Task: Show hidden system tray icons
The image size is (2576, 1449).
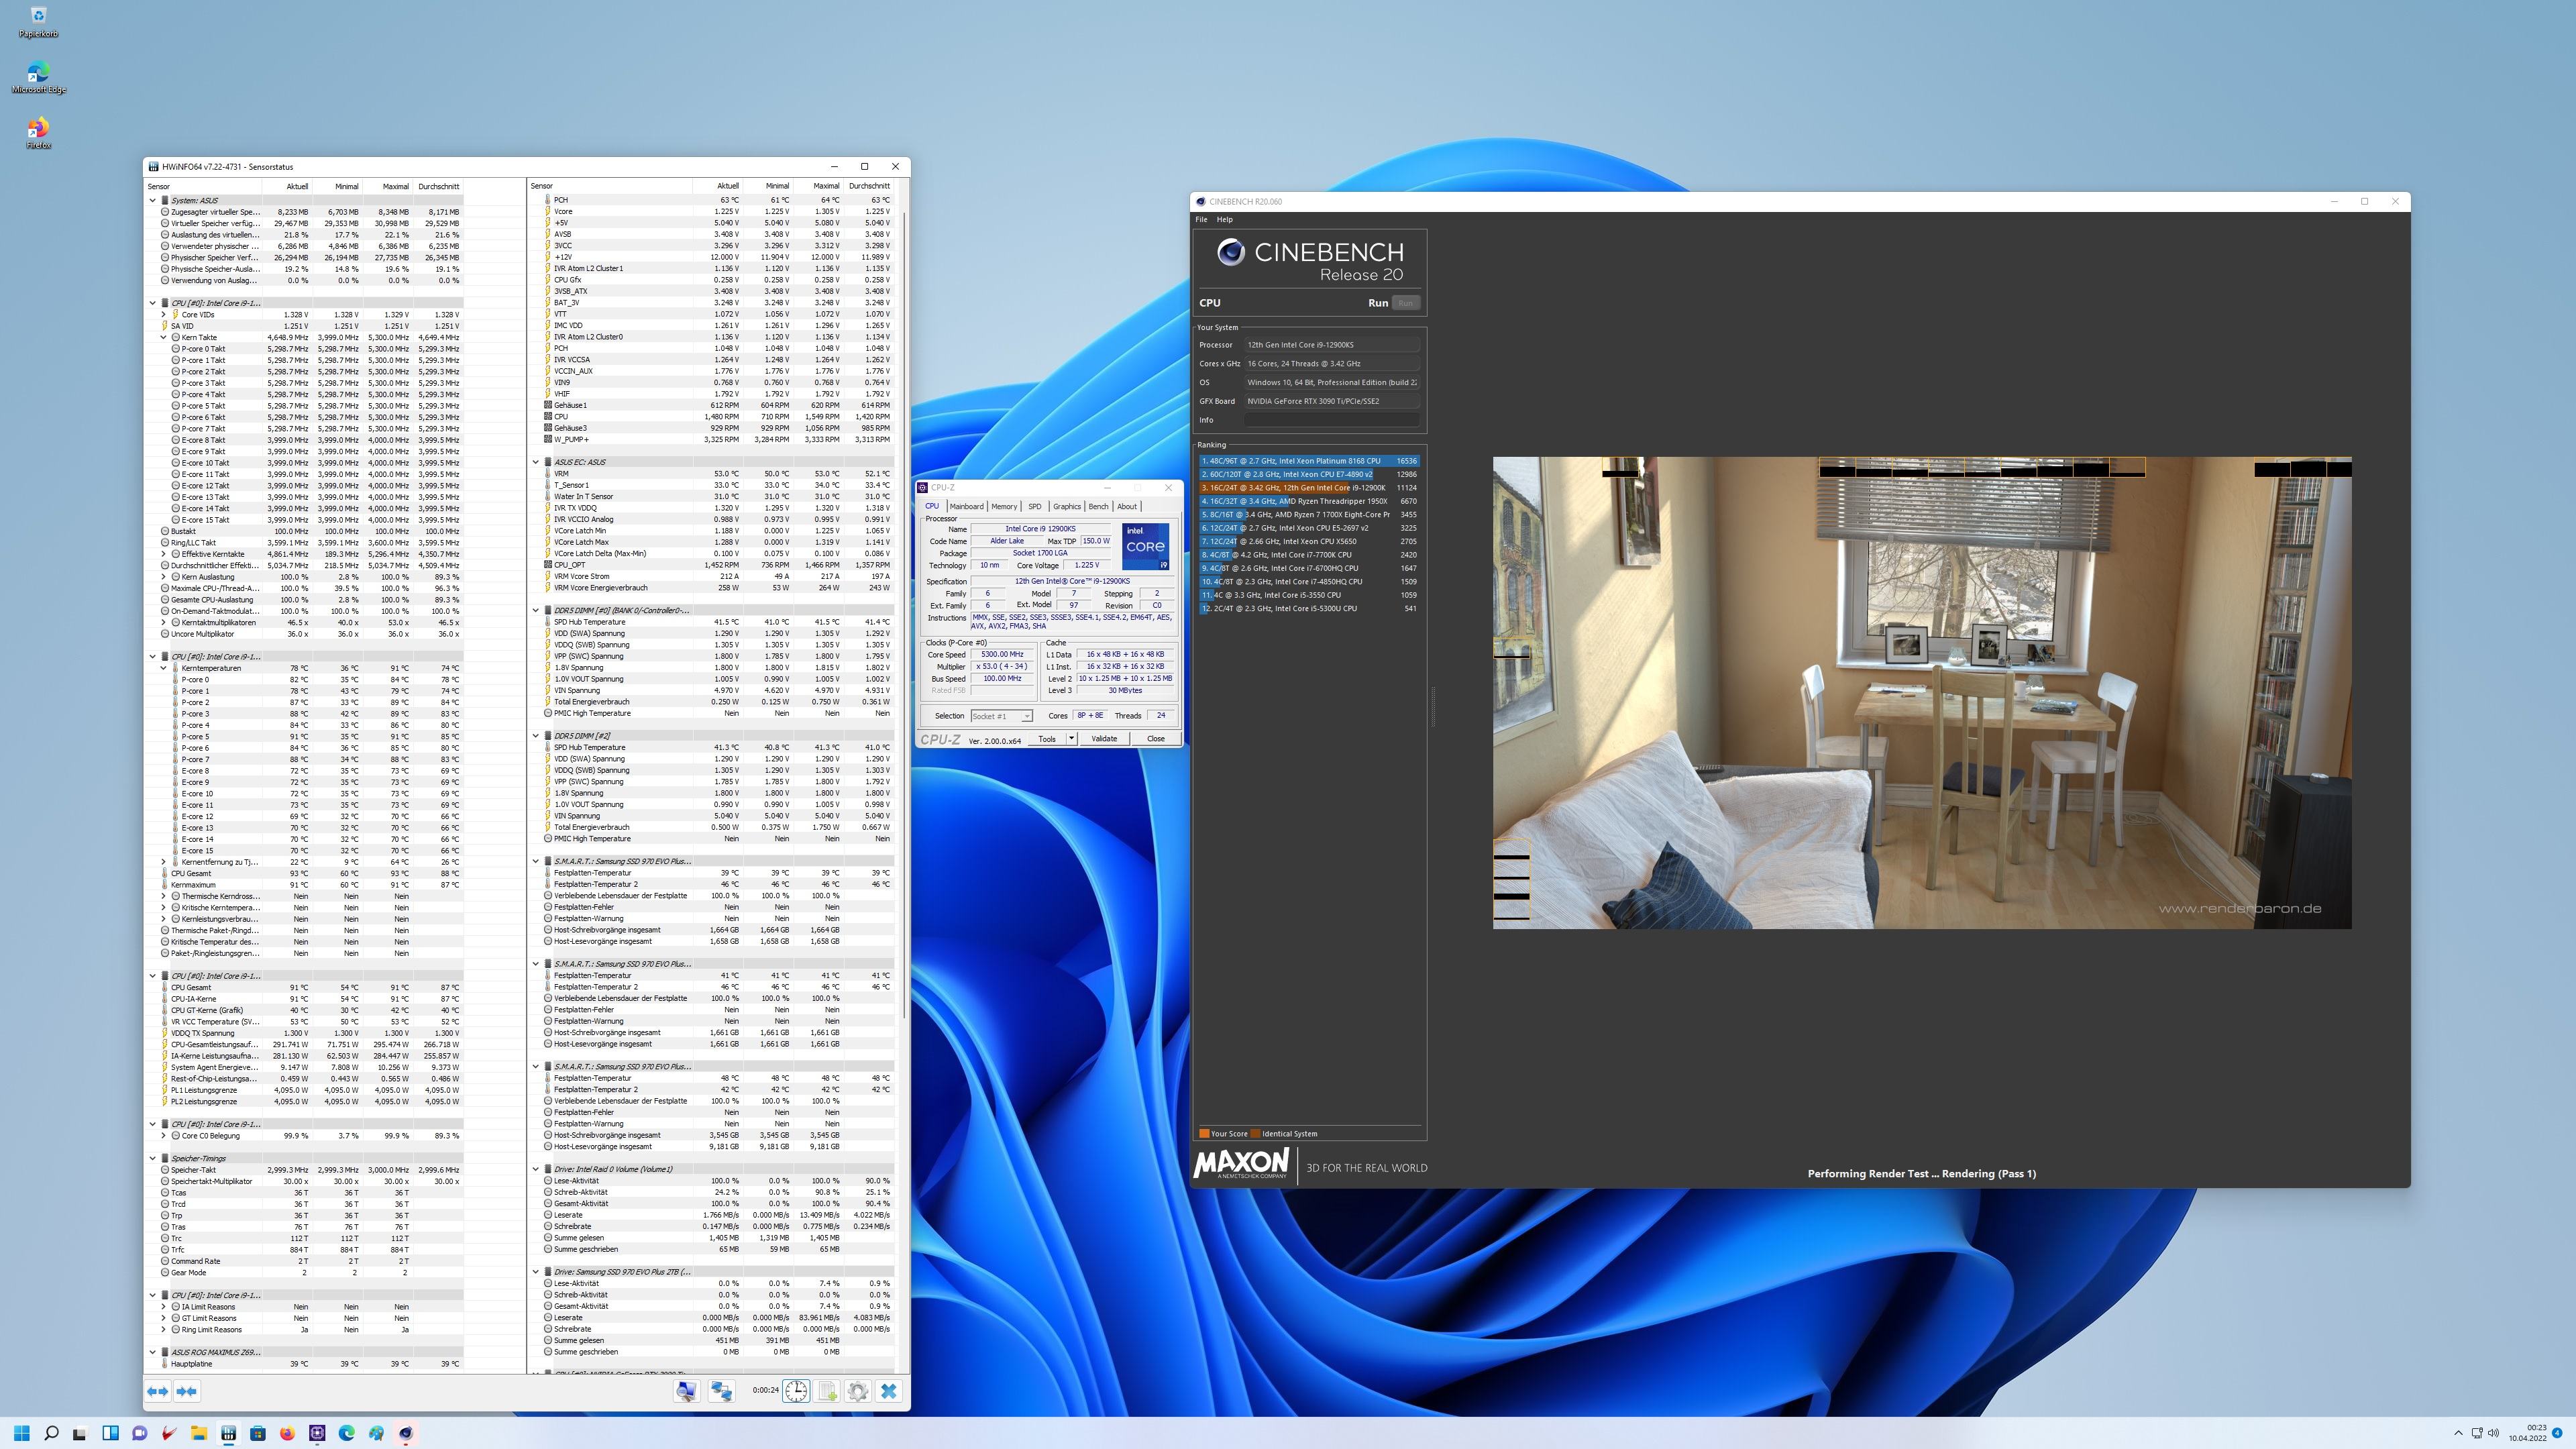Action: 2458,1433
